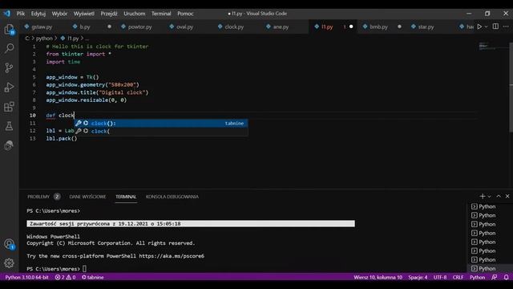Open the Extensions view
Screen dimensions: 513x289
9,107
